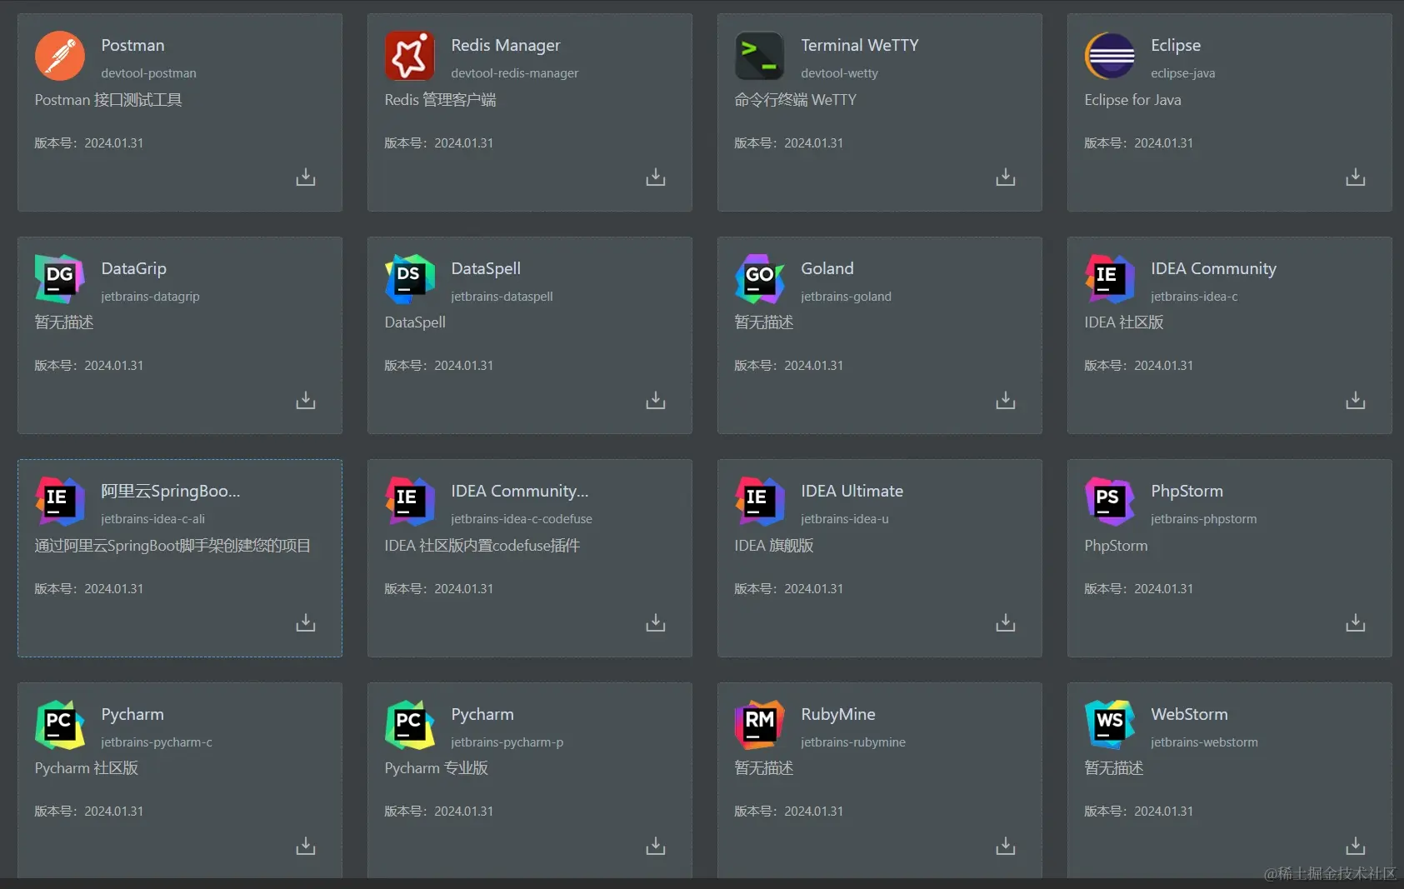
Task: Click the "devtool-redis-manager" identifier text
Action: pyautogui.click(x=515, y=73)
